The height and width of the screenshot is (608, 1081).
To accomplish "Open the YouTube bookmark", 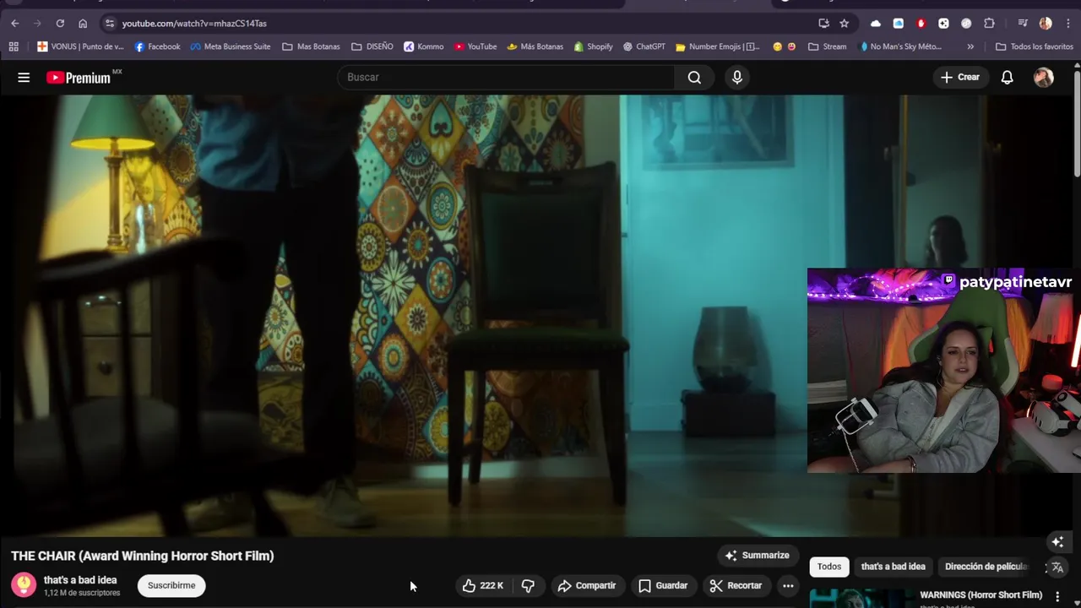I will click(x=475, y=46).
